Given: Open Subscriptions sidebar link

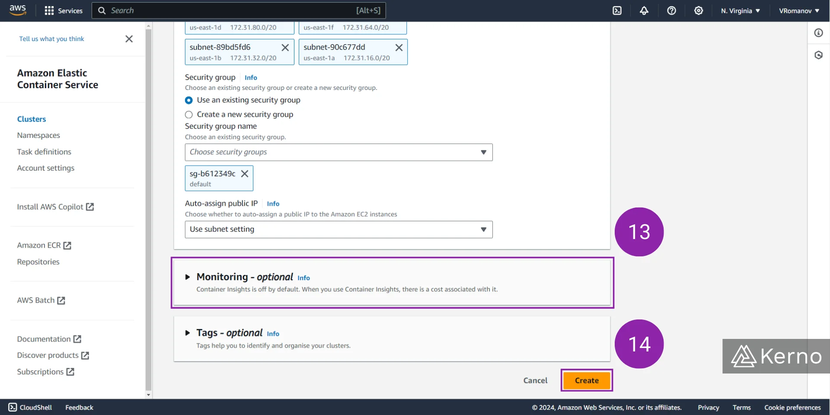Looking at the screenshot, I should pyautogui.click(x=40, y=372).
